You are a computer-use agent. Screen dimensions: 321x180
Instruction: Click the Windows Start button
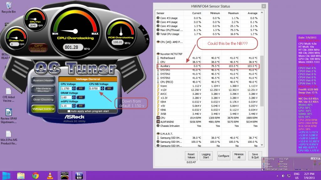click(6, 175)
